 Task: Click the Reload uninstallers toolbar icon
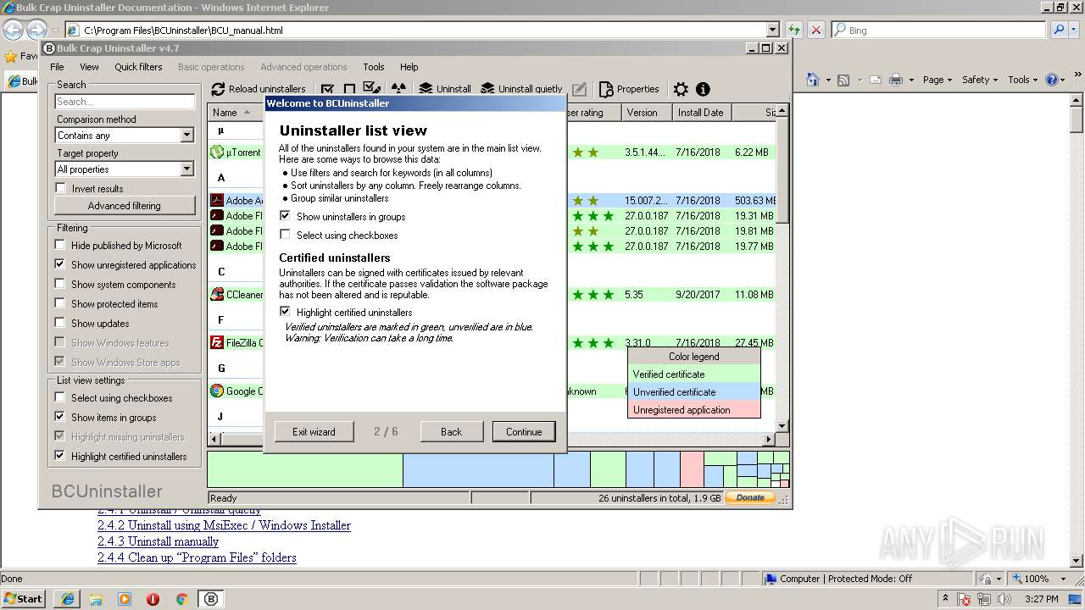pos(218,89)
